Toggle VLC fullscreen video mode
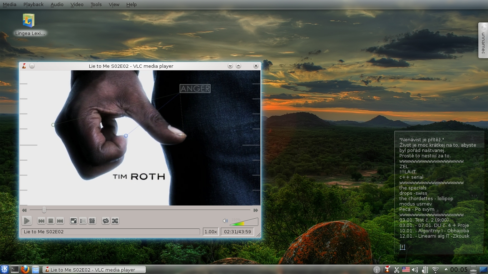The width and height of the screenshot is (488, 274). click(73, 221)
